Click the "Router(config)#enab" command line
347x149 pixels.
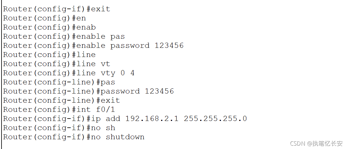click(49, 27)
